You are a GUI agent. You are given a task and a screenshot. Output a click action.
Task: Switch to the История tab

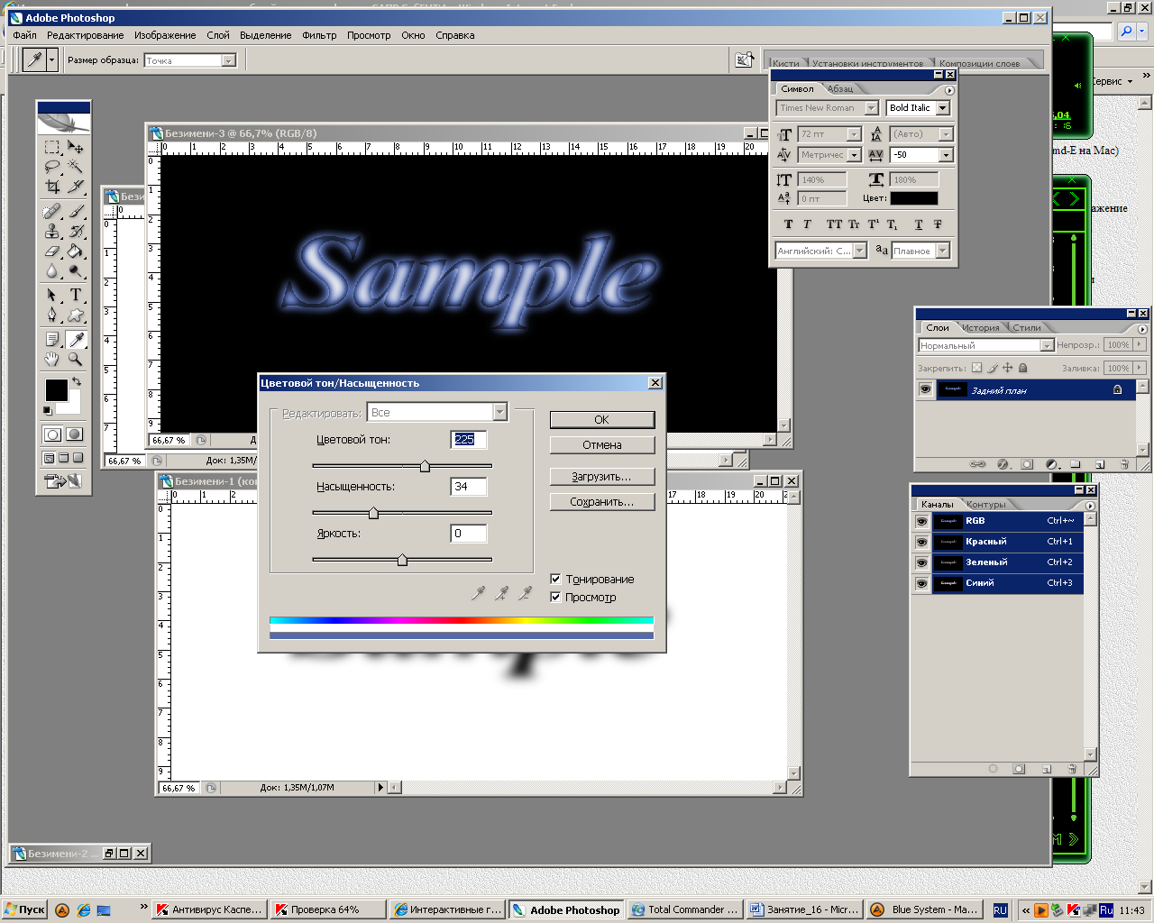click(980, 327)
